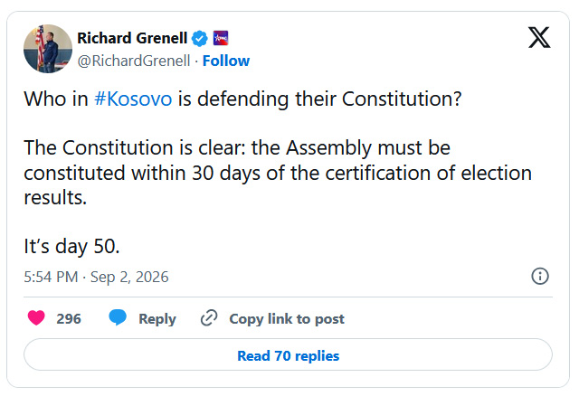Open Richard Grenell's profile picture
This screenshot has height=415, width=579.
(x=48, y=49)
